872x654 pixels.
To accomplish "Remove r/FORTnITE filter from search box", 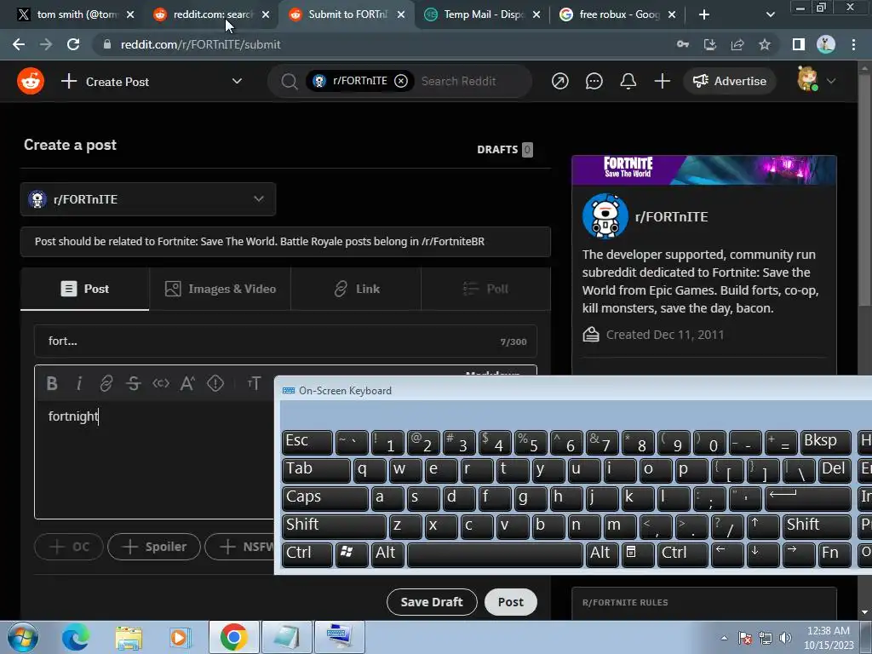I will pyautogui.click(x=401, y=81).
